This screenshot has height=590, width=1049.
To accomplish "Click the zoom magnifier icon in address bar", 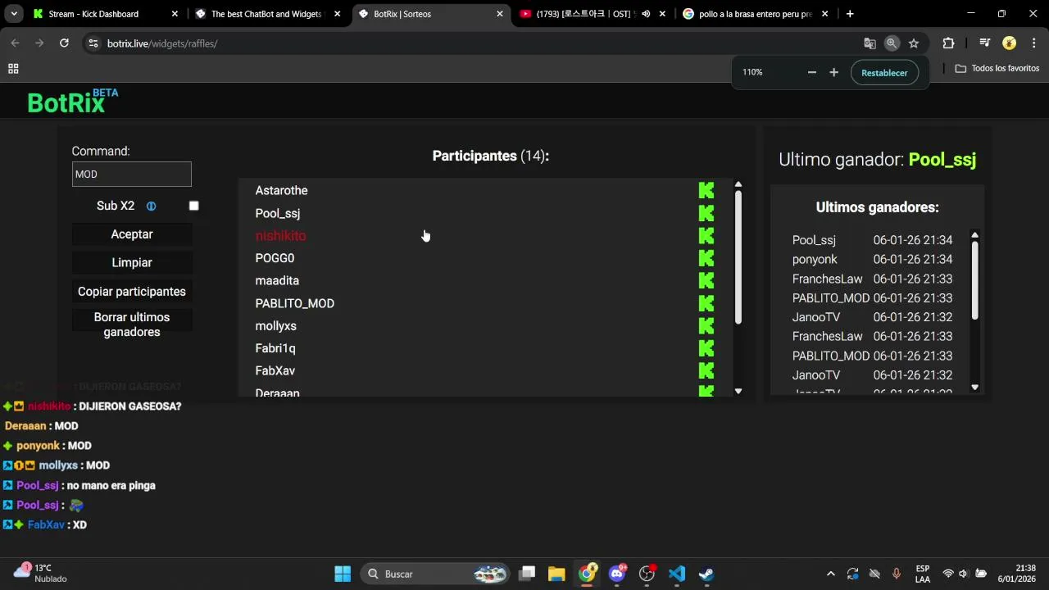I will point(892,43).
